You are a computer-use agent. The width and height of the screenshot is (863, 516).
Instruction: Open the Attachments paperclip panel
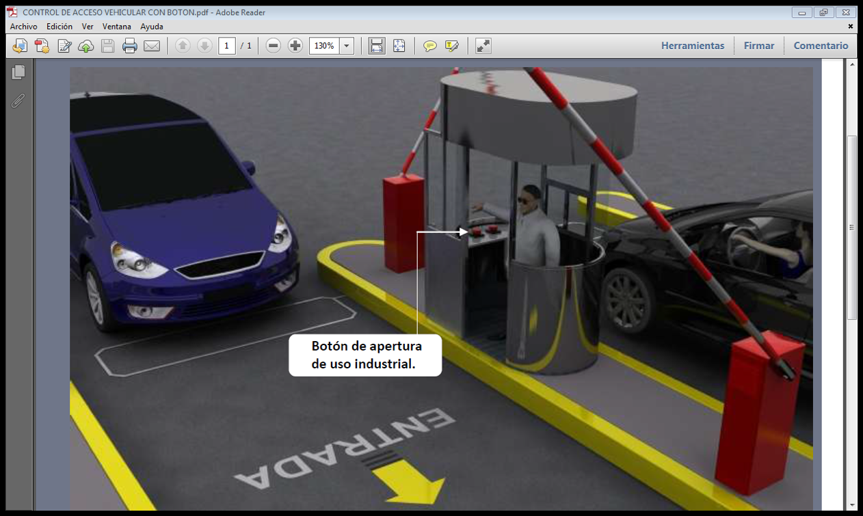click(x=18, y=100)
